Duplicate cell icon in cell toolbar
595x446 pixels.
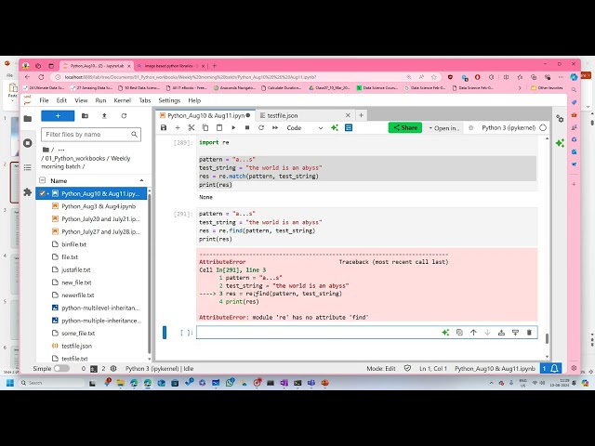coord(459,333)
